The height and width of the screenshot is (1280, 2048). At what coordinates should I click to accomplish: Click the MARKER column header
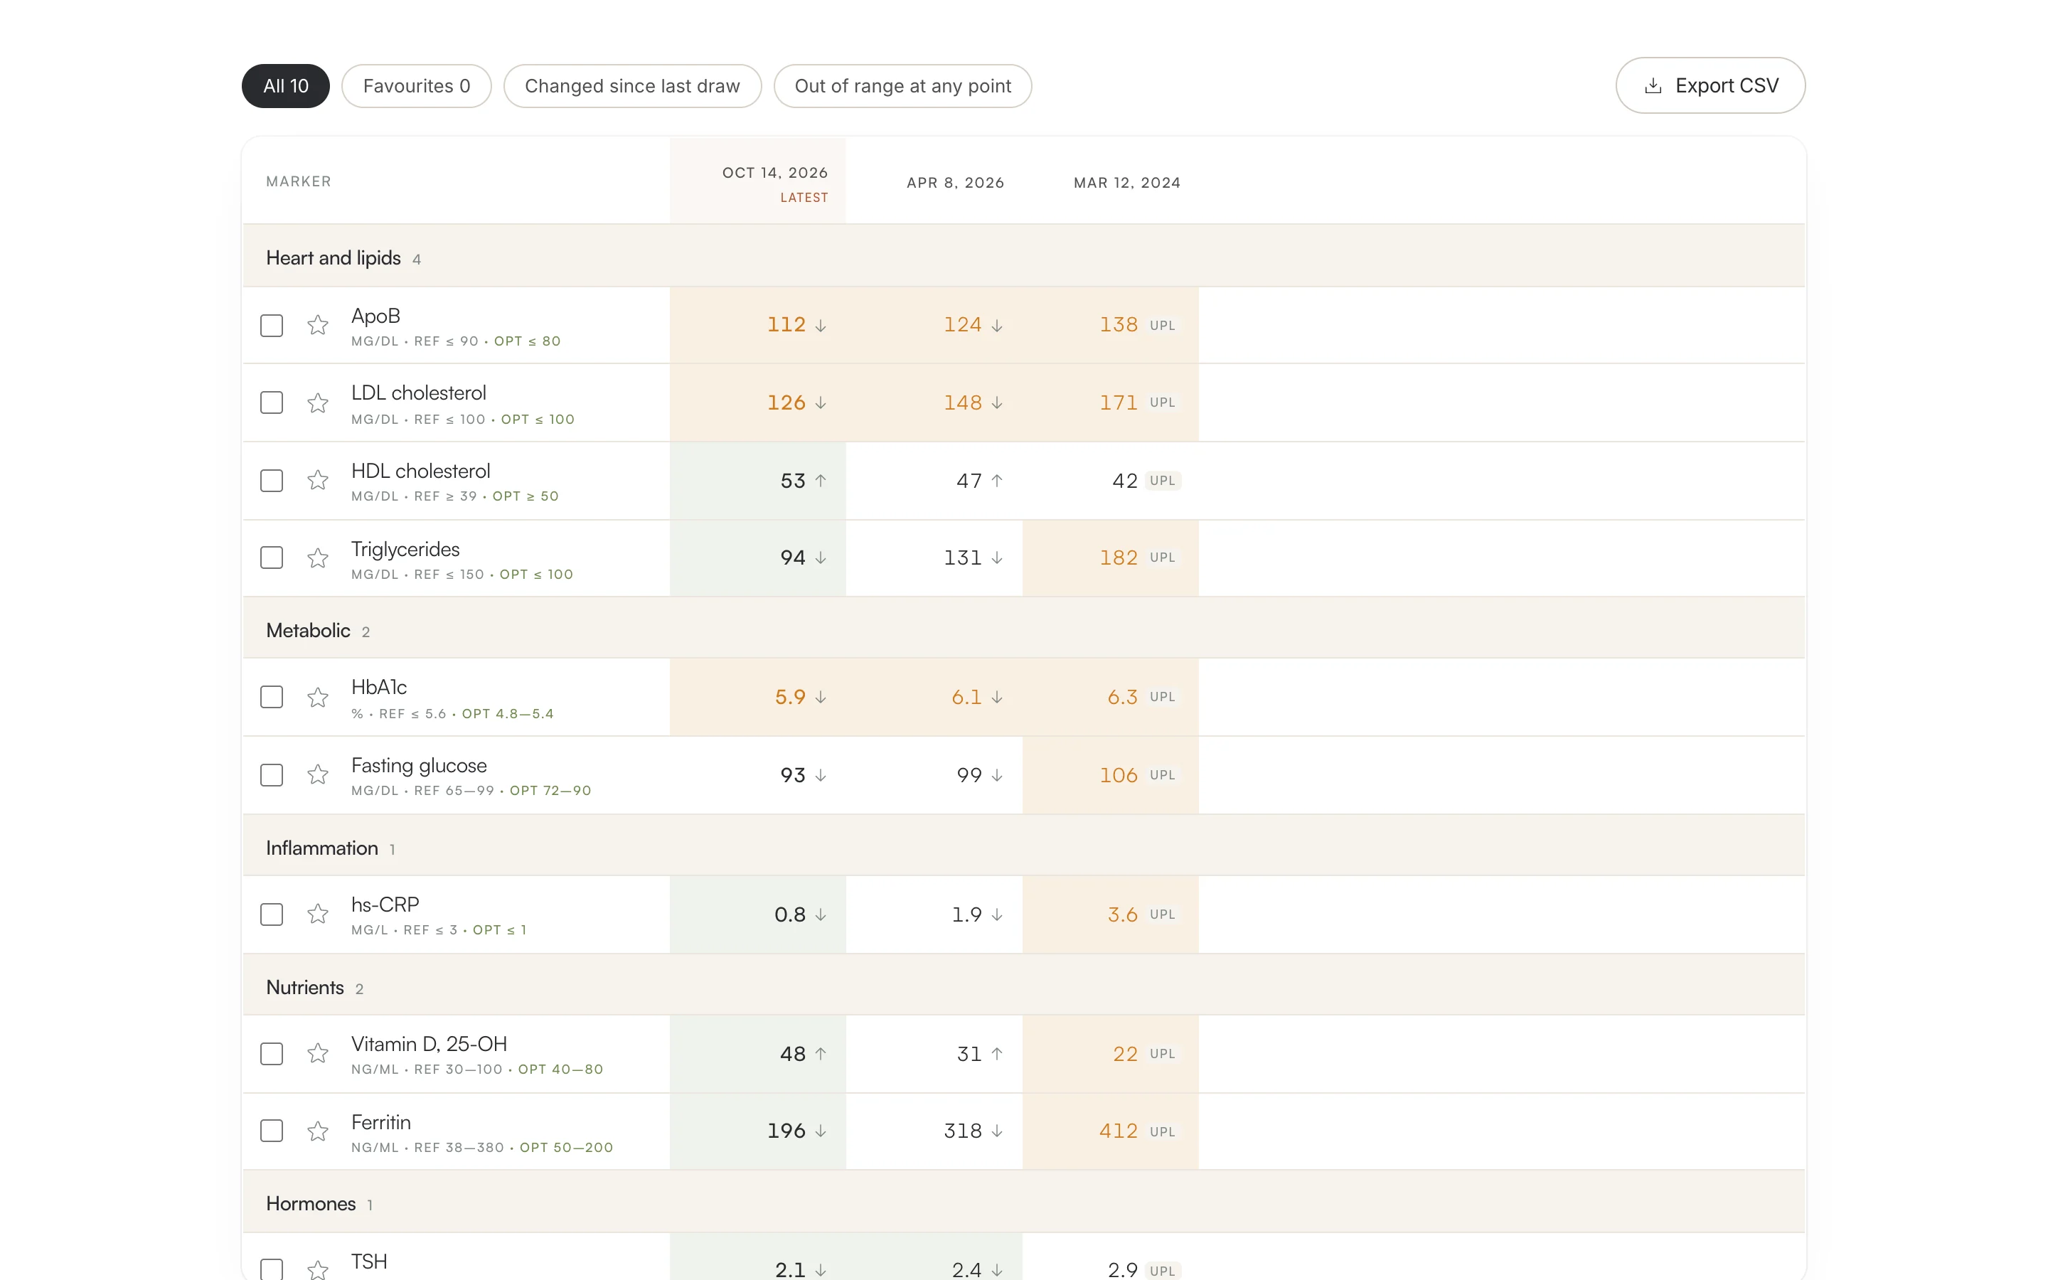(299, 181)
